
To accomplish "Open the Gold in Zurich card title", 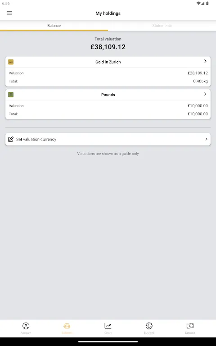I will [x=108, y=62].
